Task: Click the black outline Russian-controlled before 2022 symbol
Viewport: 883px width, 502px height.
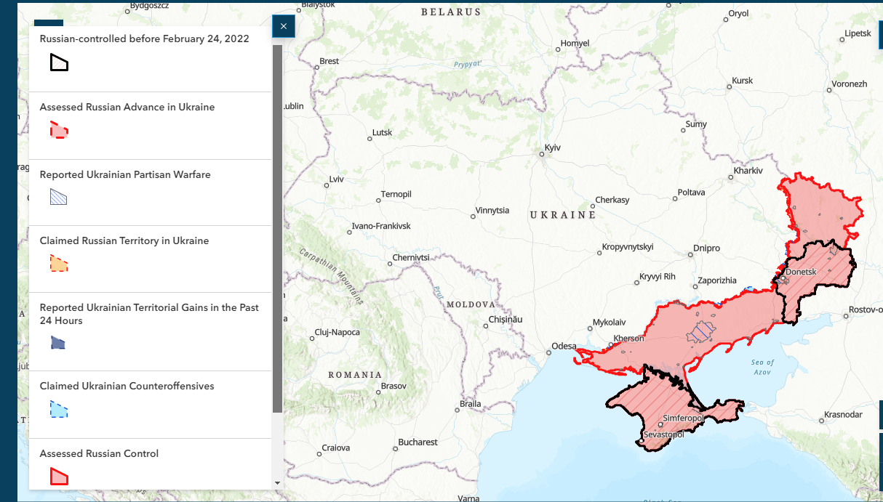Action: [59, 63]
